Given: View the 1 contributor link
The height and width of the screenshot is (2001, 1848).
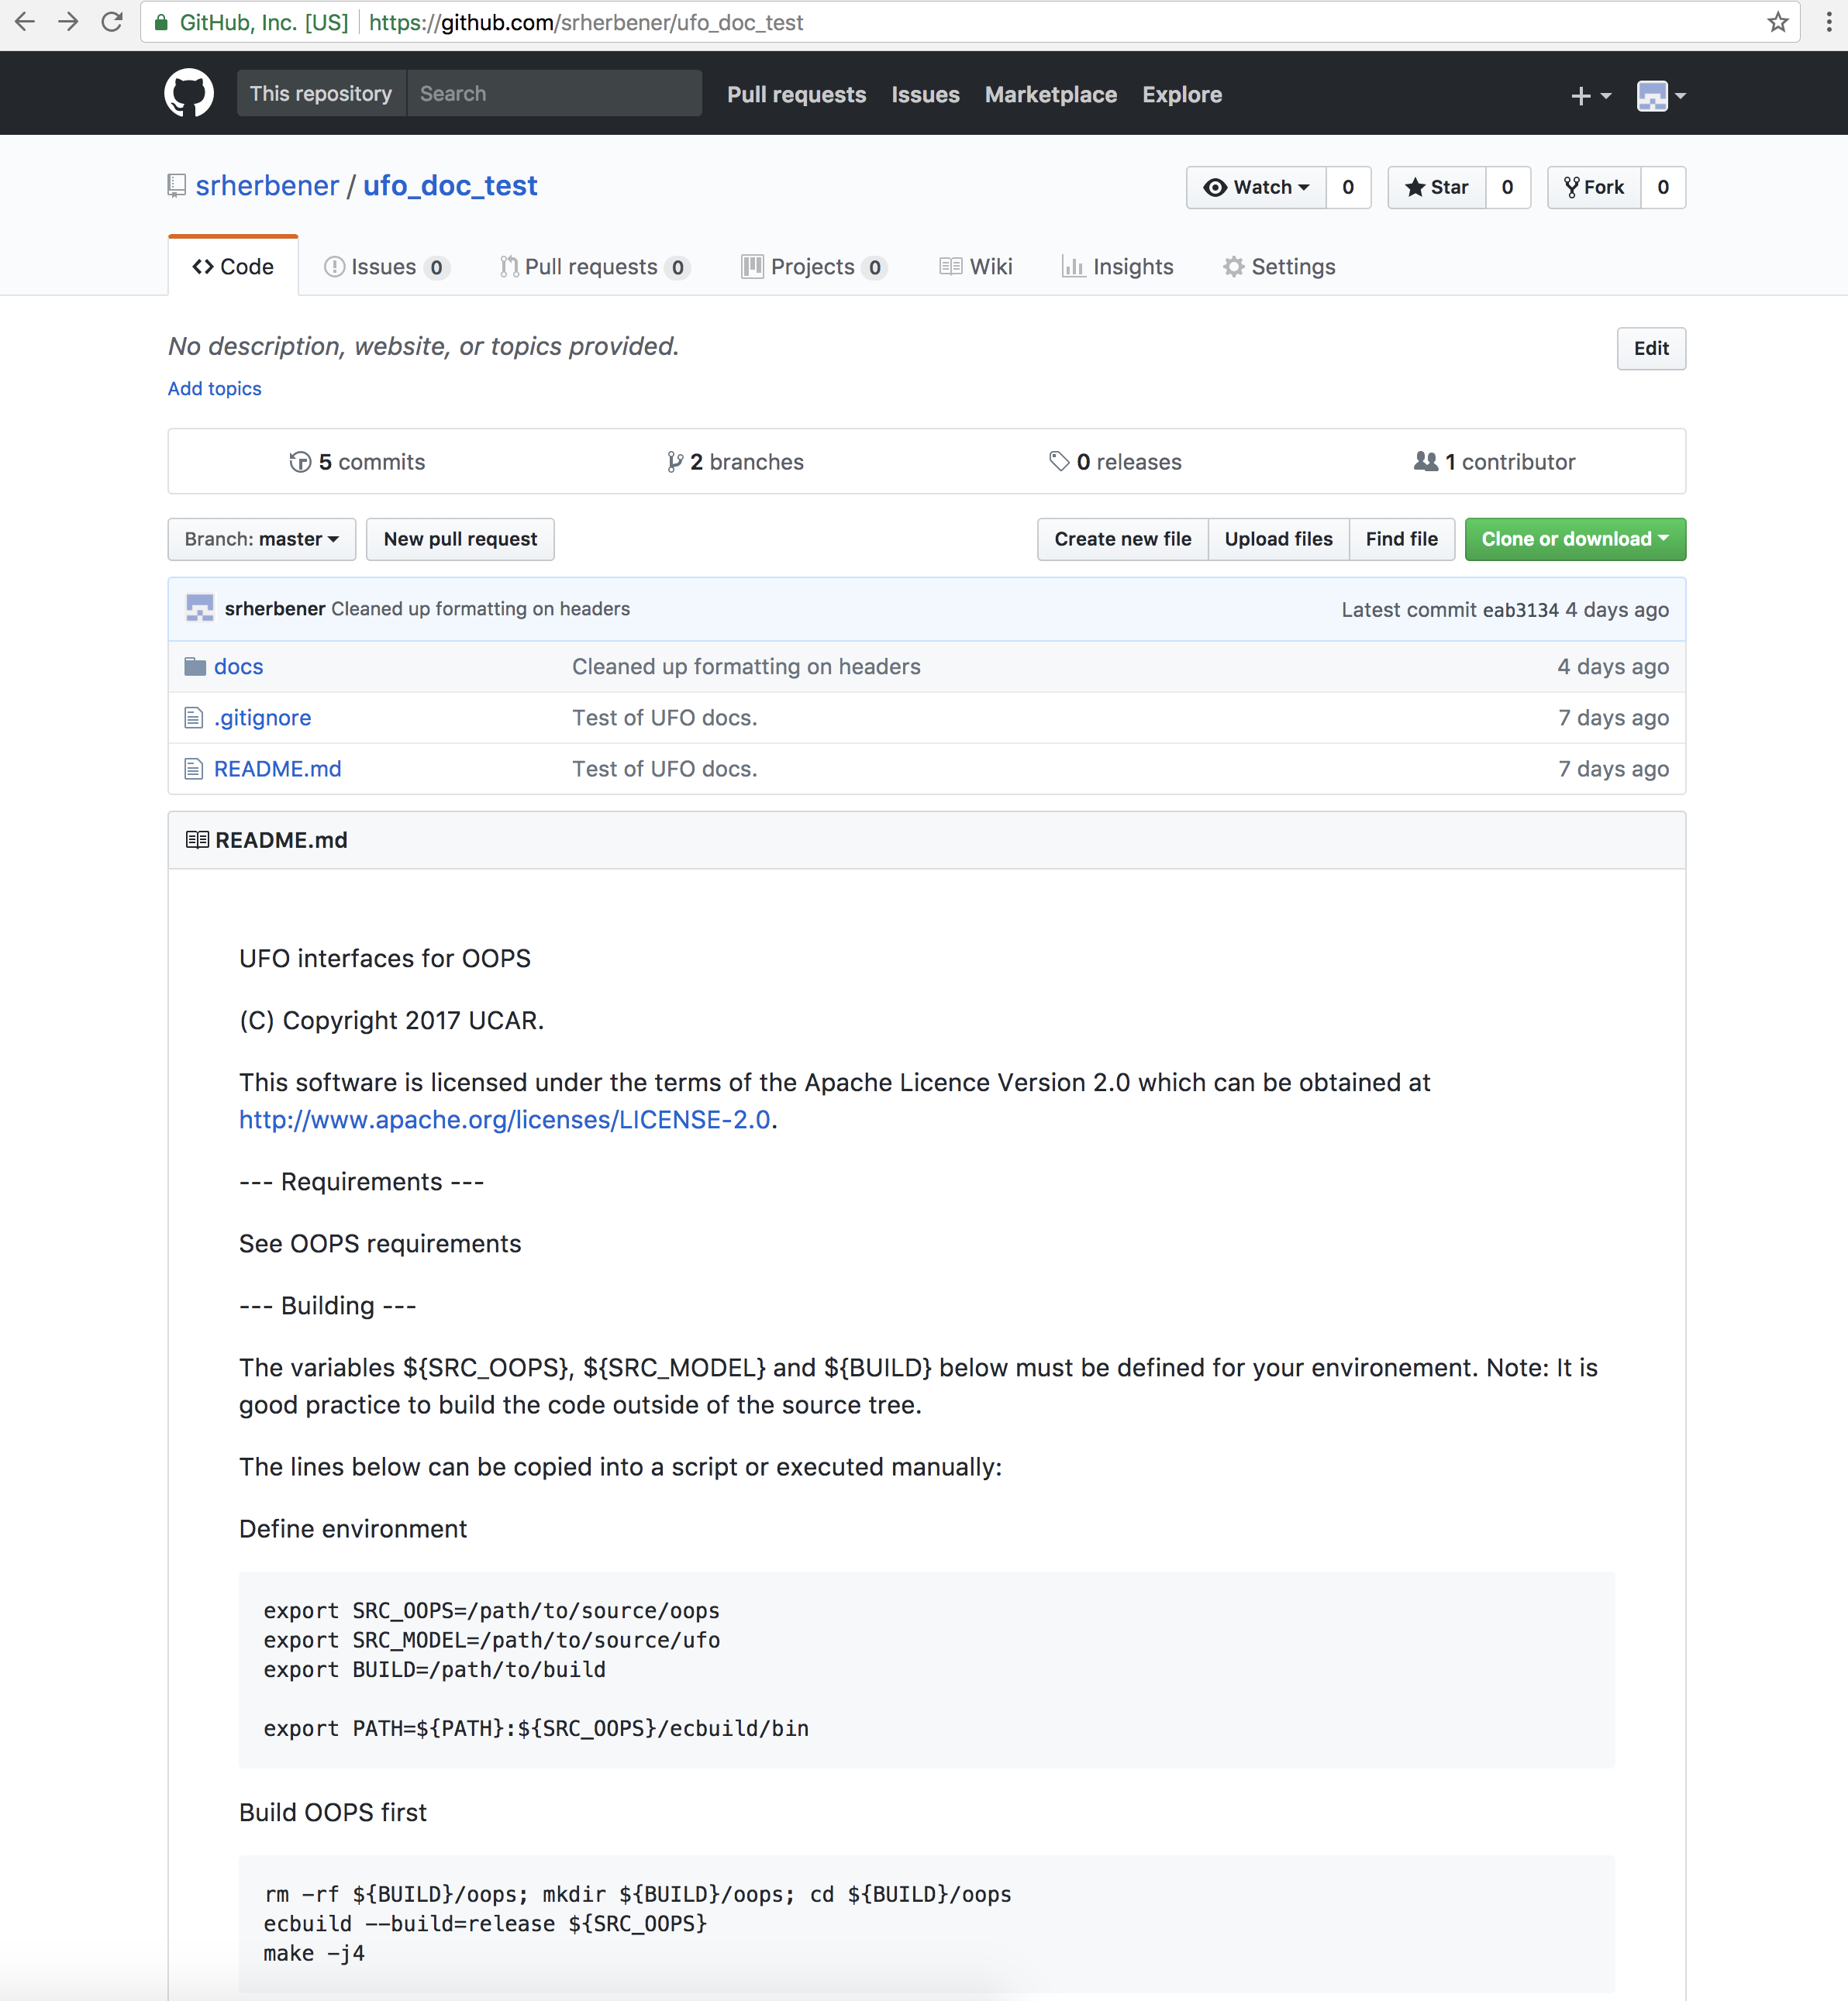Looking at the screenshot, I should tap(1495, 462).
